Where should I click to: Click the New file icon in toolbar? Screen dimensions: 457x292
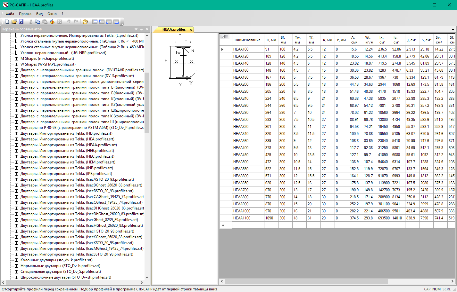tap(7, 22)
